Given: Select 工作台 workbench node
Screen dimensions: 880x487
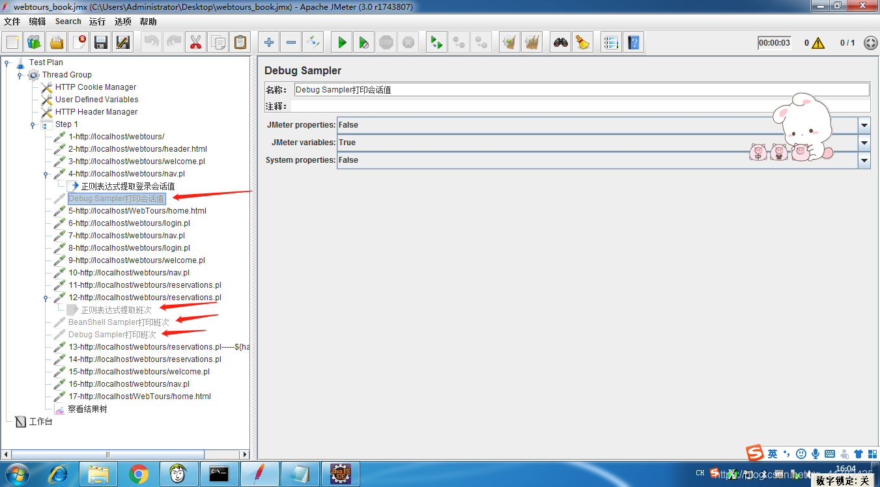Looking at the screenshot, I should click(x=40, y=422).
